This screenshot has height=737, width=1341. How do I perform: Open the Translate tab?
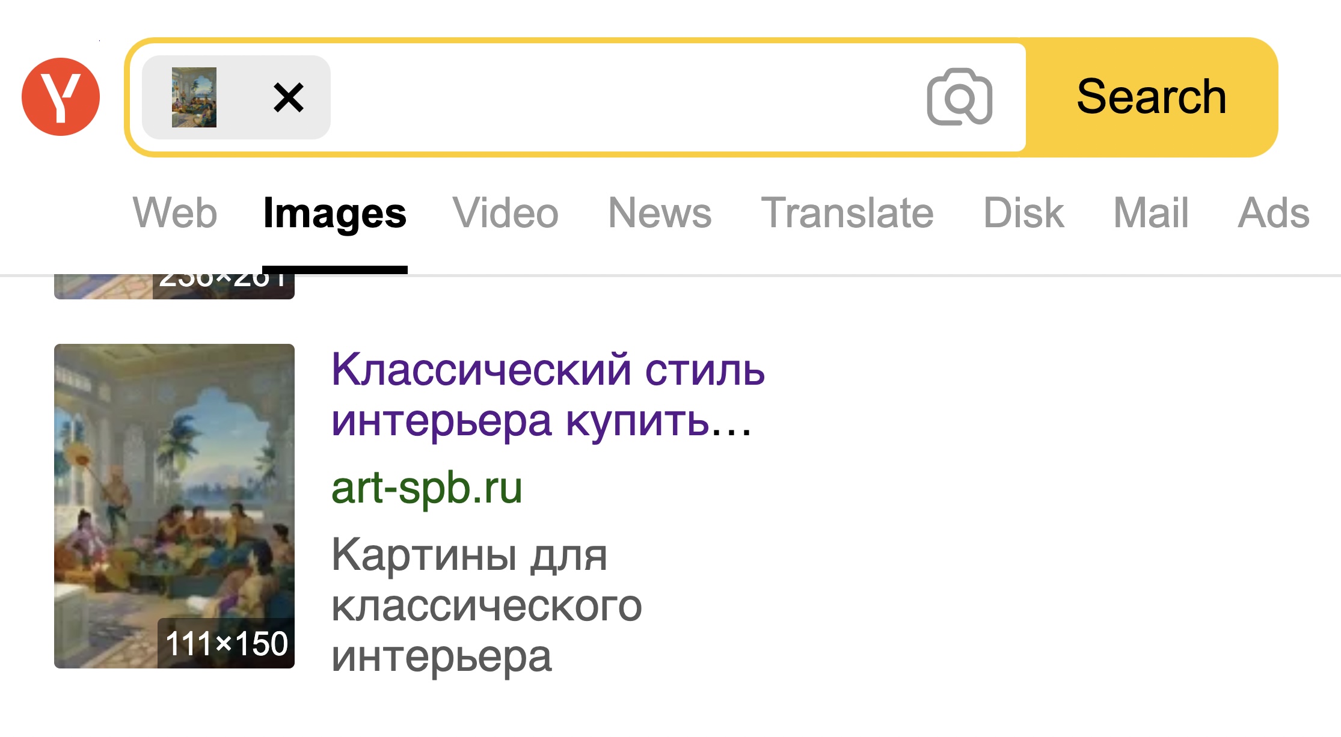[x=847, y=213]
